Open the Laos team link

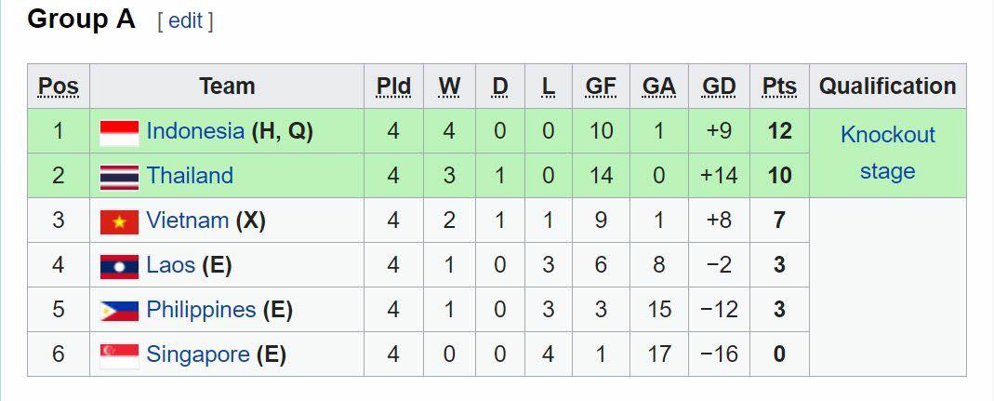170,264
